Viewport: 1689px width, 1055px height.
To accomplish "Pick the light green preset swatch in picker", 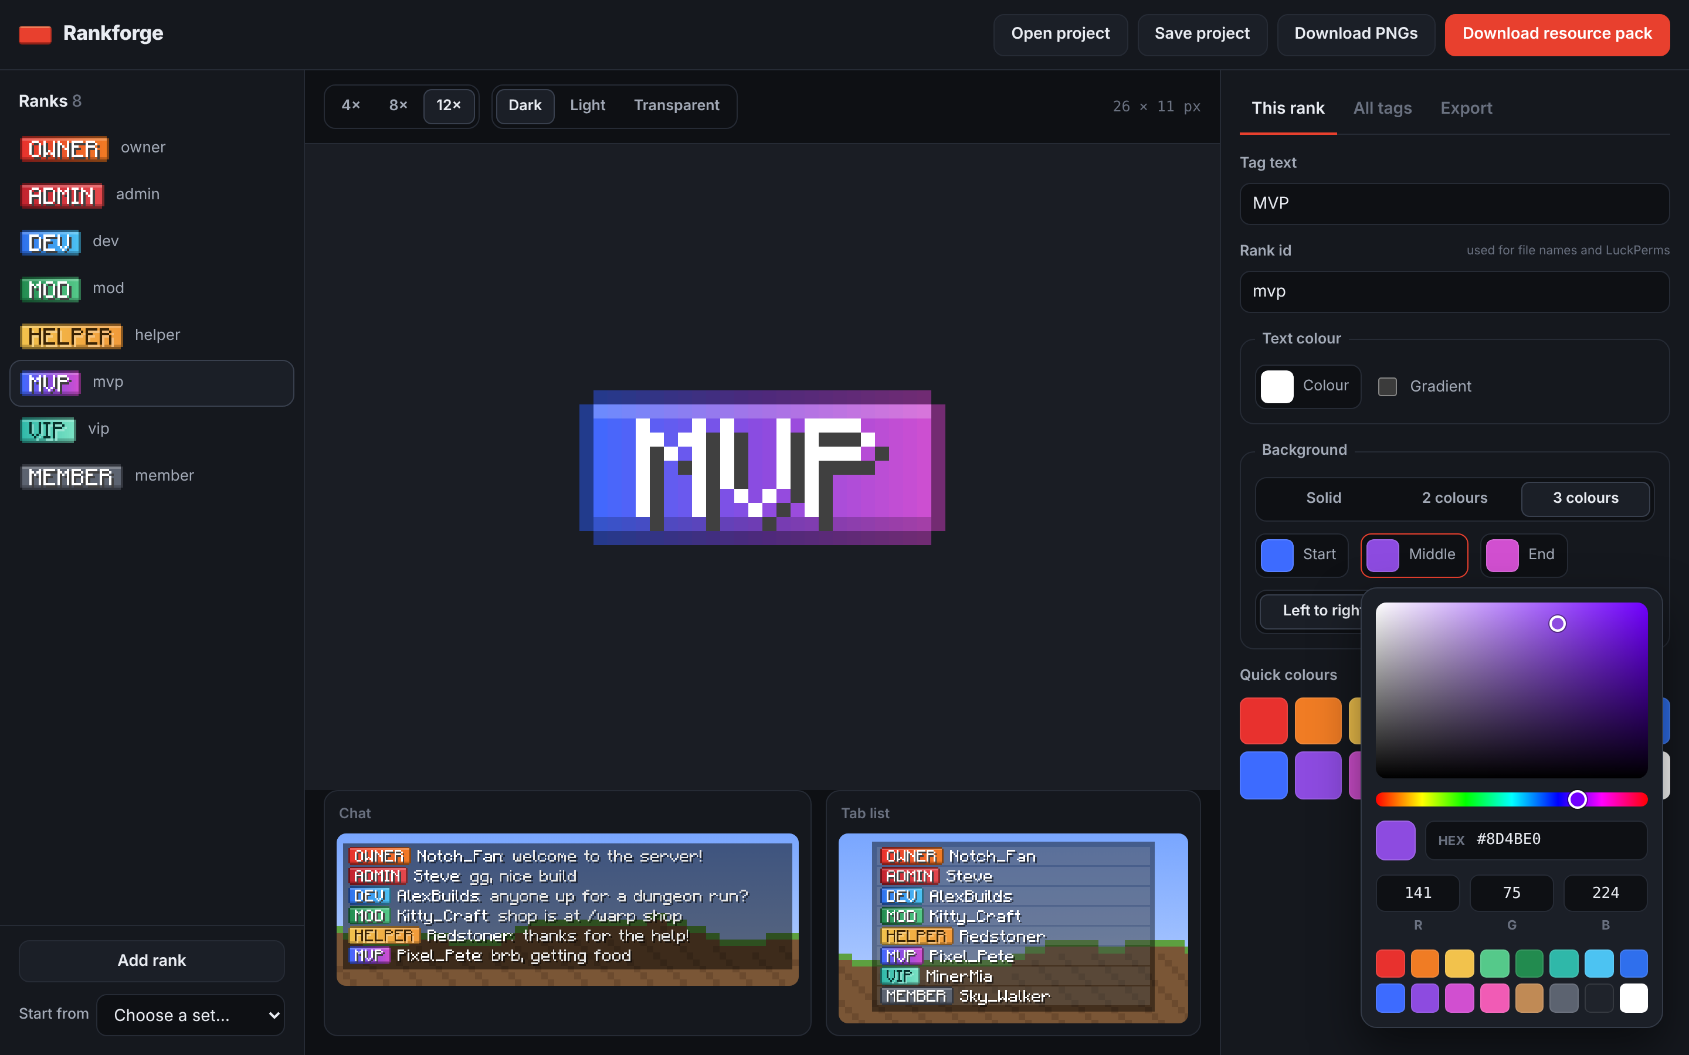I will 1494,964.
